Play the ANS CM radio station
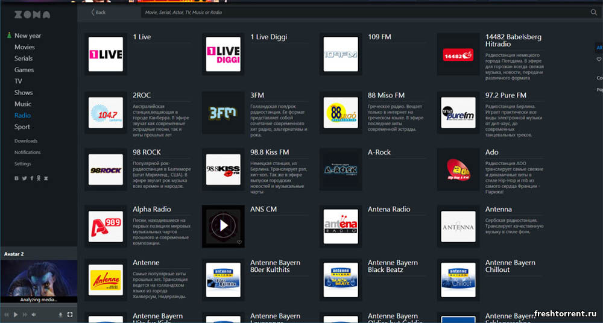 point(224,226)
